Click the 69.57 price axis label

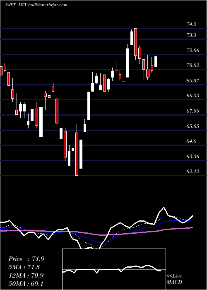pyautogui.click(x=193, y=81)
